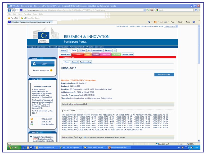The width and height of the screenshot is (206, 154).
Task: Click the Windows Start button
Action: pos(14,147)
